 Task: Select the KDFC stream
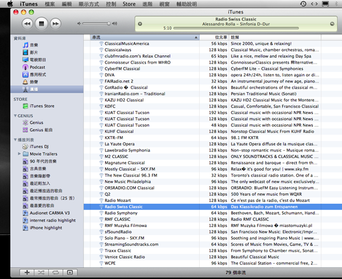coord(213,106)
